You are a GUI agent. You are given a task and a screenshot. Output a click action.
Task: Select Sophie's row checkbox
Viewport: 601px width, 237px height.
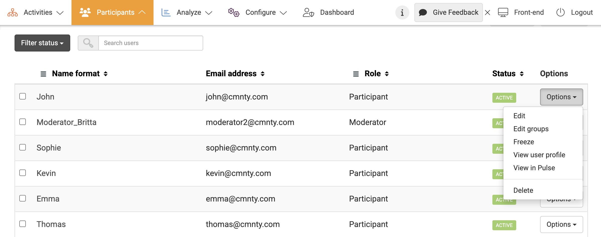click(23, 147)
